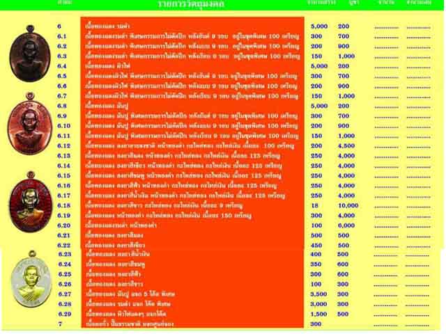
Task: Click the last dotted blank on row 6.15
Action: click(x=418, y=177)
